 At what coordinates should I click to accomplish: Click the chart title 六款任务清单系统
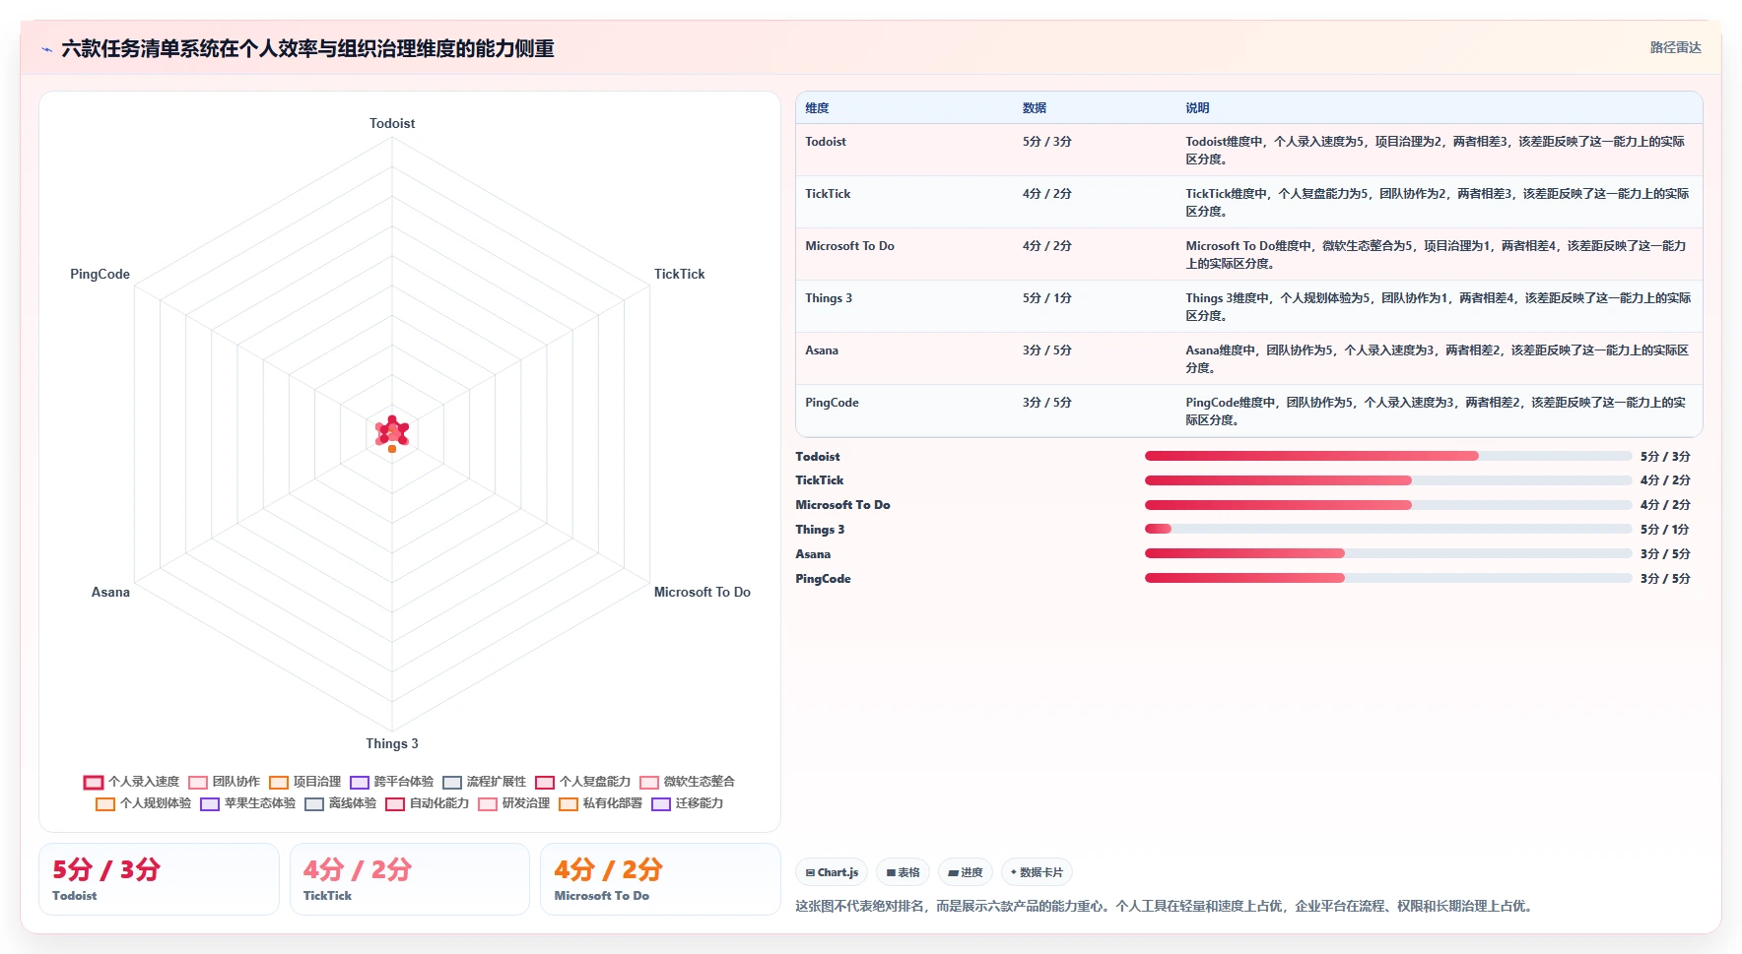coord(307,48)
